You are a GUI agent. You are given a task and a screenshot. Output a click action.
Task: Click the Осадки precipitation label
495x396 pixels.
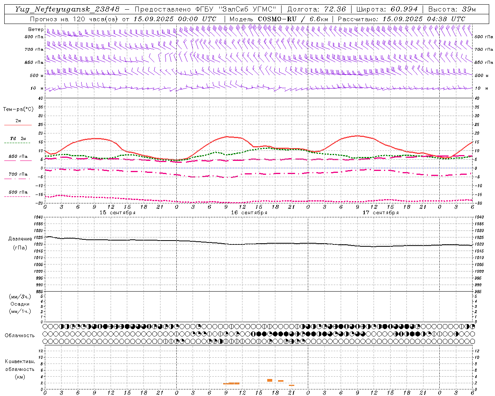[20, 304]
